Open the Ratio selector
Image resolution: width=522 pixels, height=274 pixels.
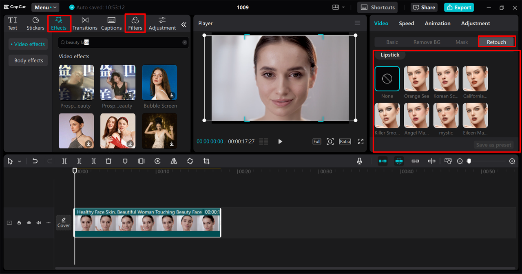345,141
